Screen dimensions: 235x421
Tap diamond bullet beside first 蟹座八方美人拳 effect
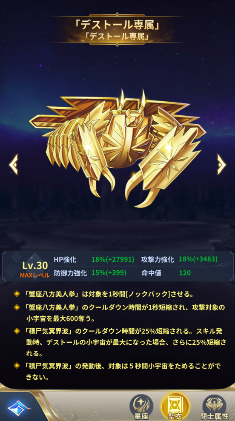point(17,294)
